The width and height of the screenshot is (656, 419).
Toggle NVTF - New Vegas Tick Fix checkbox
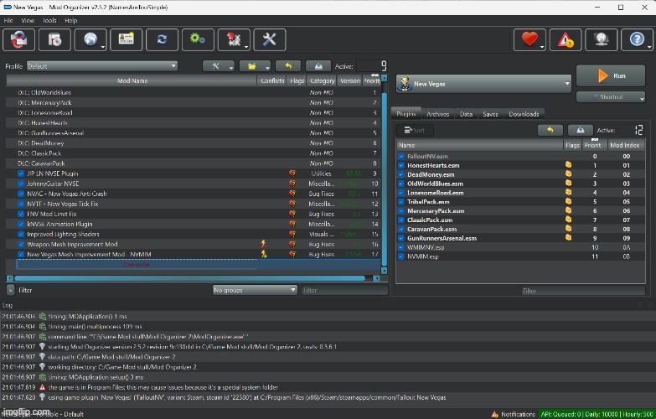[x=21, y=204]
